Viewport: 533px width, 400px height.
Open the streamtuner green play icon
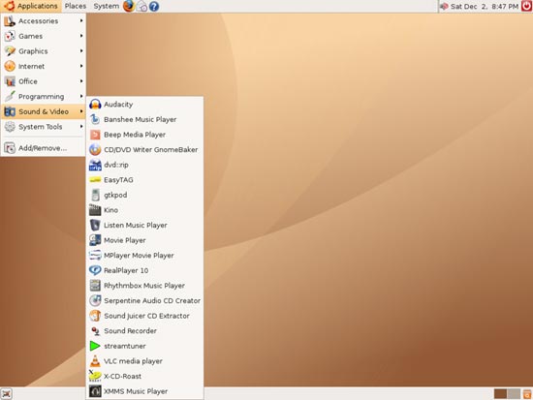[95, 346]
